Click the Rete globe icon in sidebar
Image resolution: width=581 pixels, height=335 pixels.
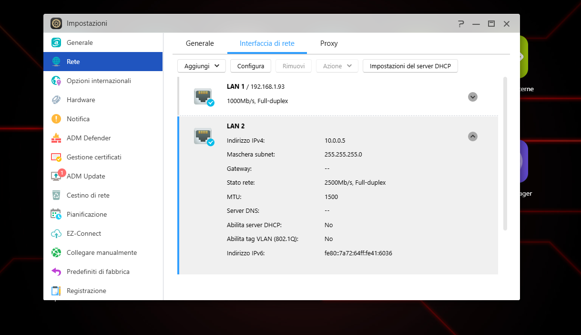click(56, 62)
